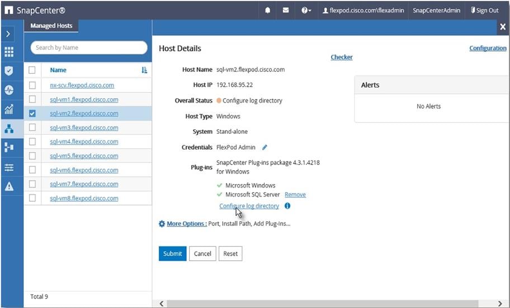Click the Name column header
This screenshot has height=308, width=510.
(58, 70)
